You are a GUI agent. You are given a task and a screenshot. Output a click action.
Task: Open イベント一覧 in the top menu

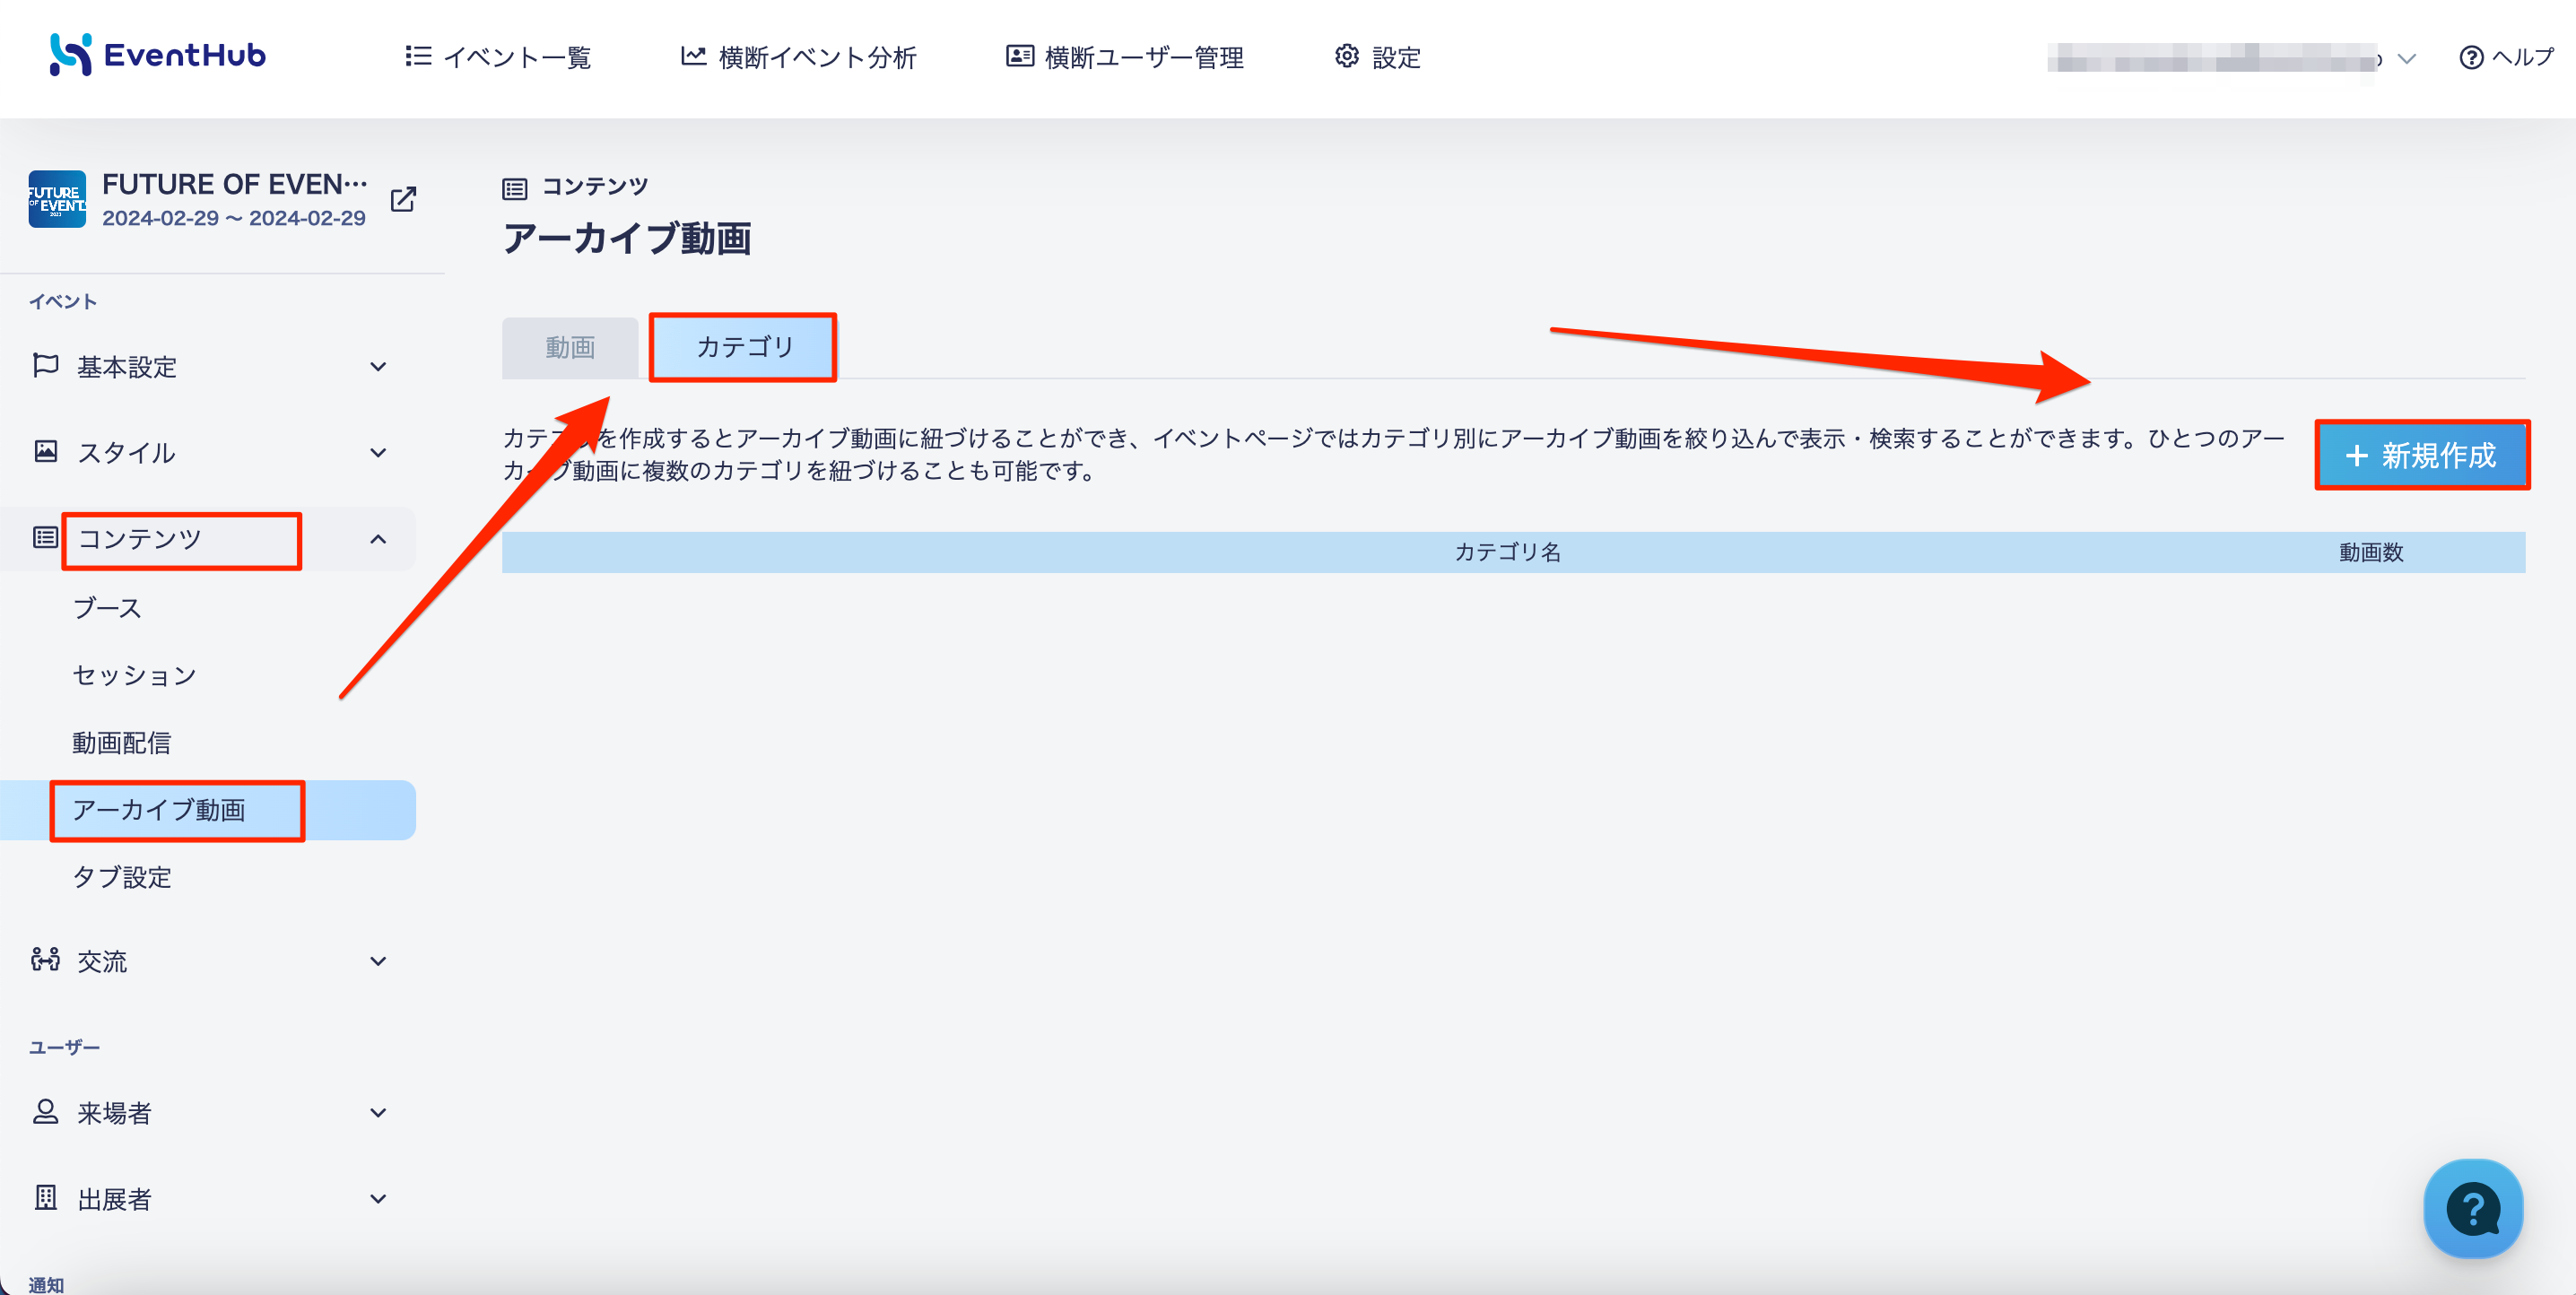tap(517, 57)
